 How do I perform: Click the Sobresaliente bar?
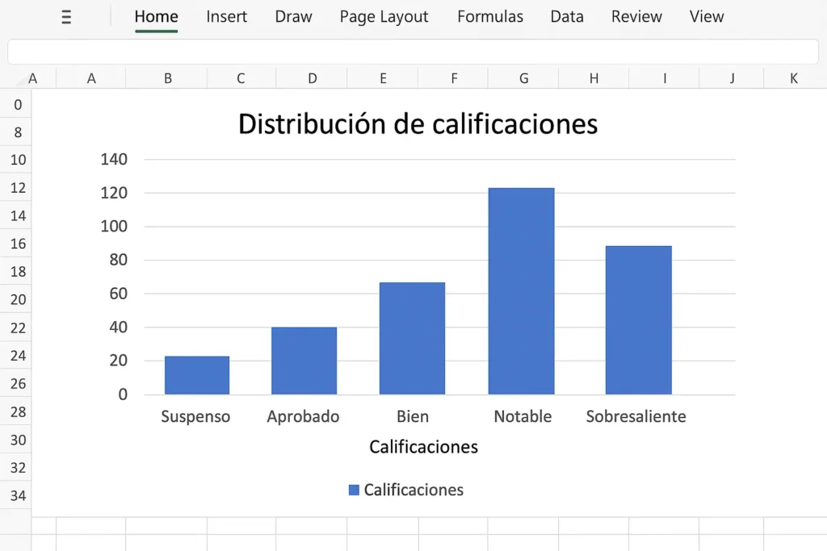(x=638, y=320)
